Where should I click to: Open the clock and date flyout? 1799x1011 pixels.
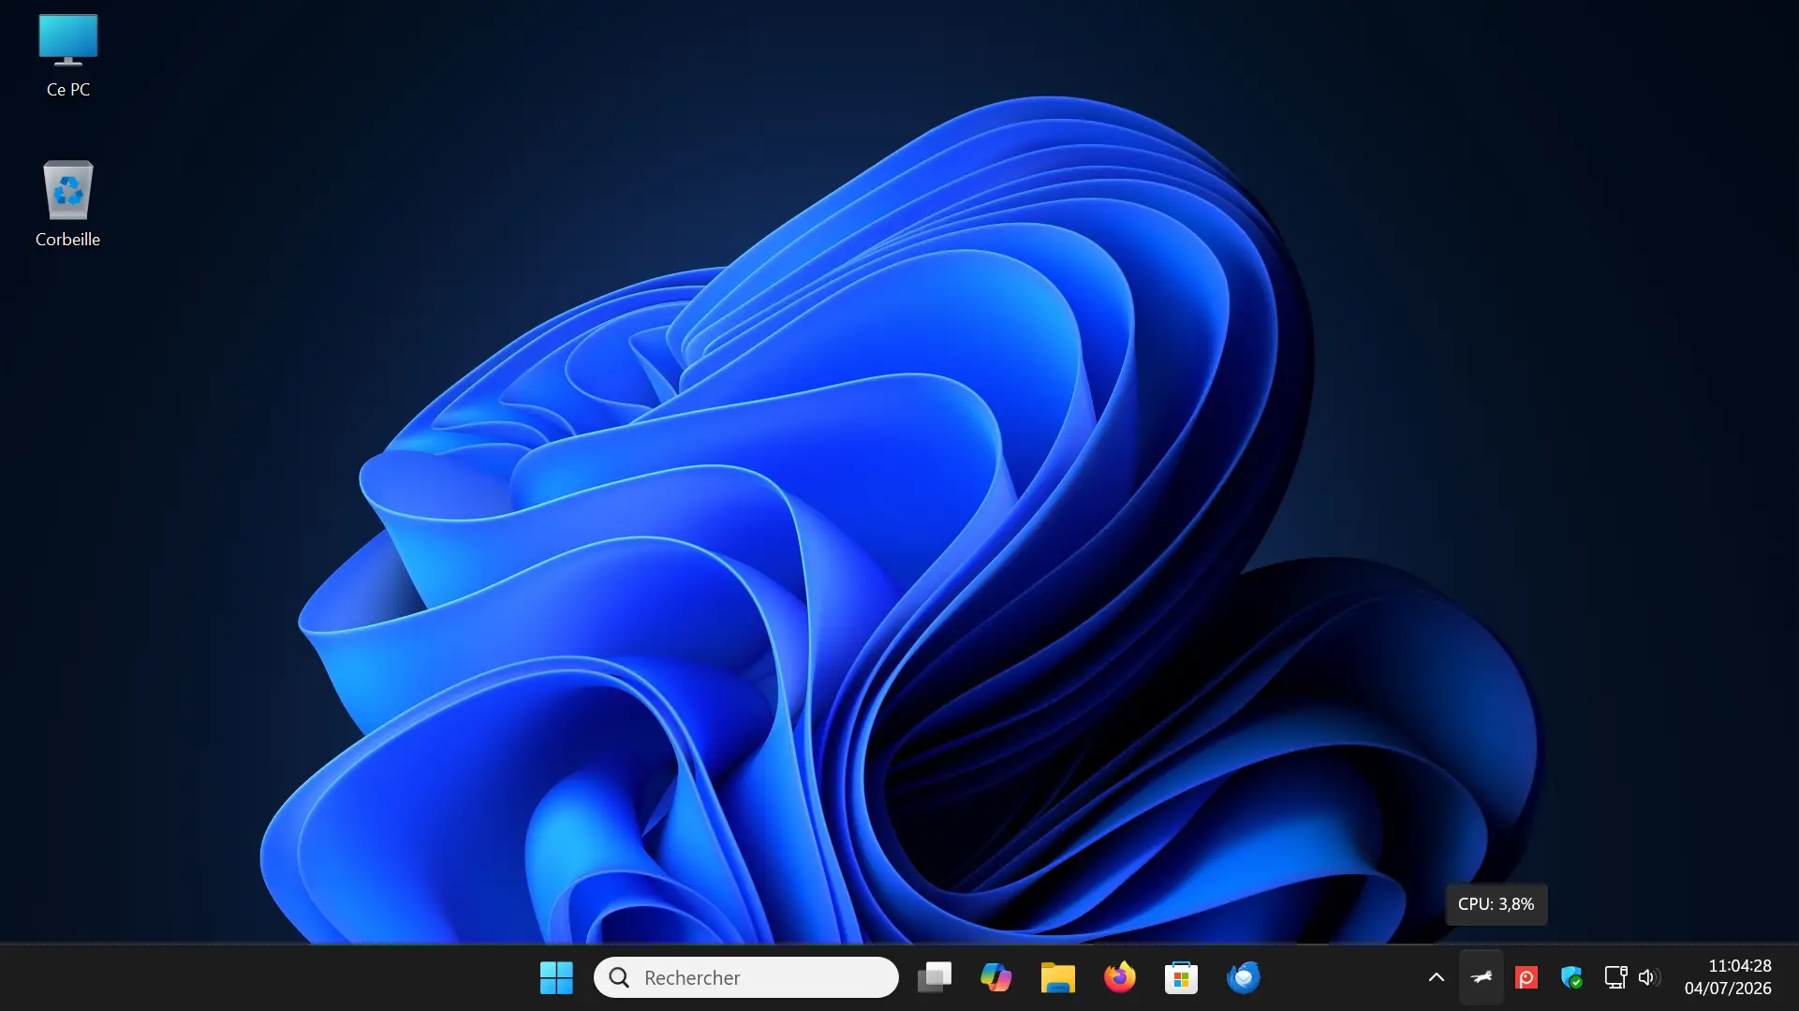[x=1728, y=977]
